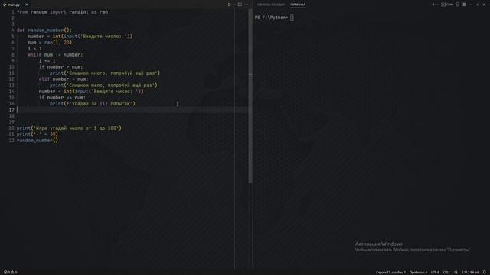Click the editor vertical scrollbar
The image size is (490, 275).
coord(250,96)
